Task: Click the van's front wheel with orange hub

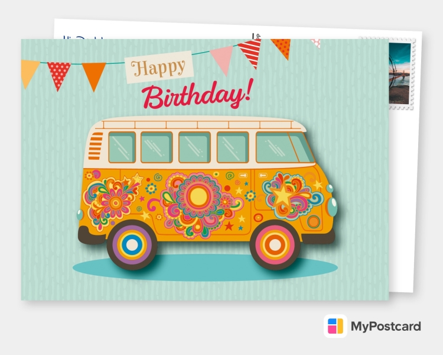Action: [275, 245]
